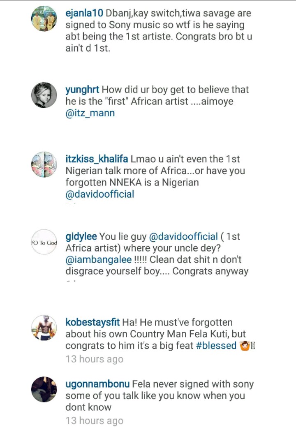This screenshot has height=432, width=296.
Task: Tap ugonnambonu's 13 hours ago timestamp
Action: [94, 421]
